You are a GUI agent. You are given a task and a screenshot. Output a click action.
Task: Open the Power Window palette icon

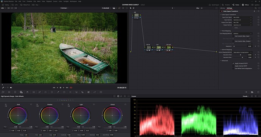tap(64, 92)
